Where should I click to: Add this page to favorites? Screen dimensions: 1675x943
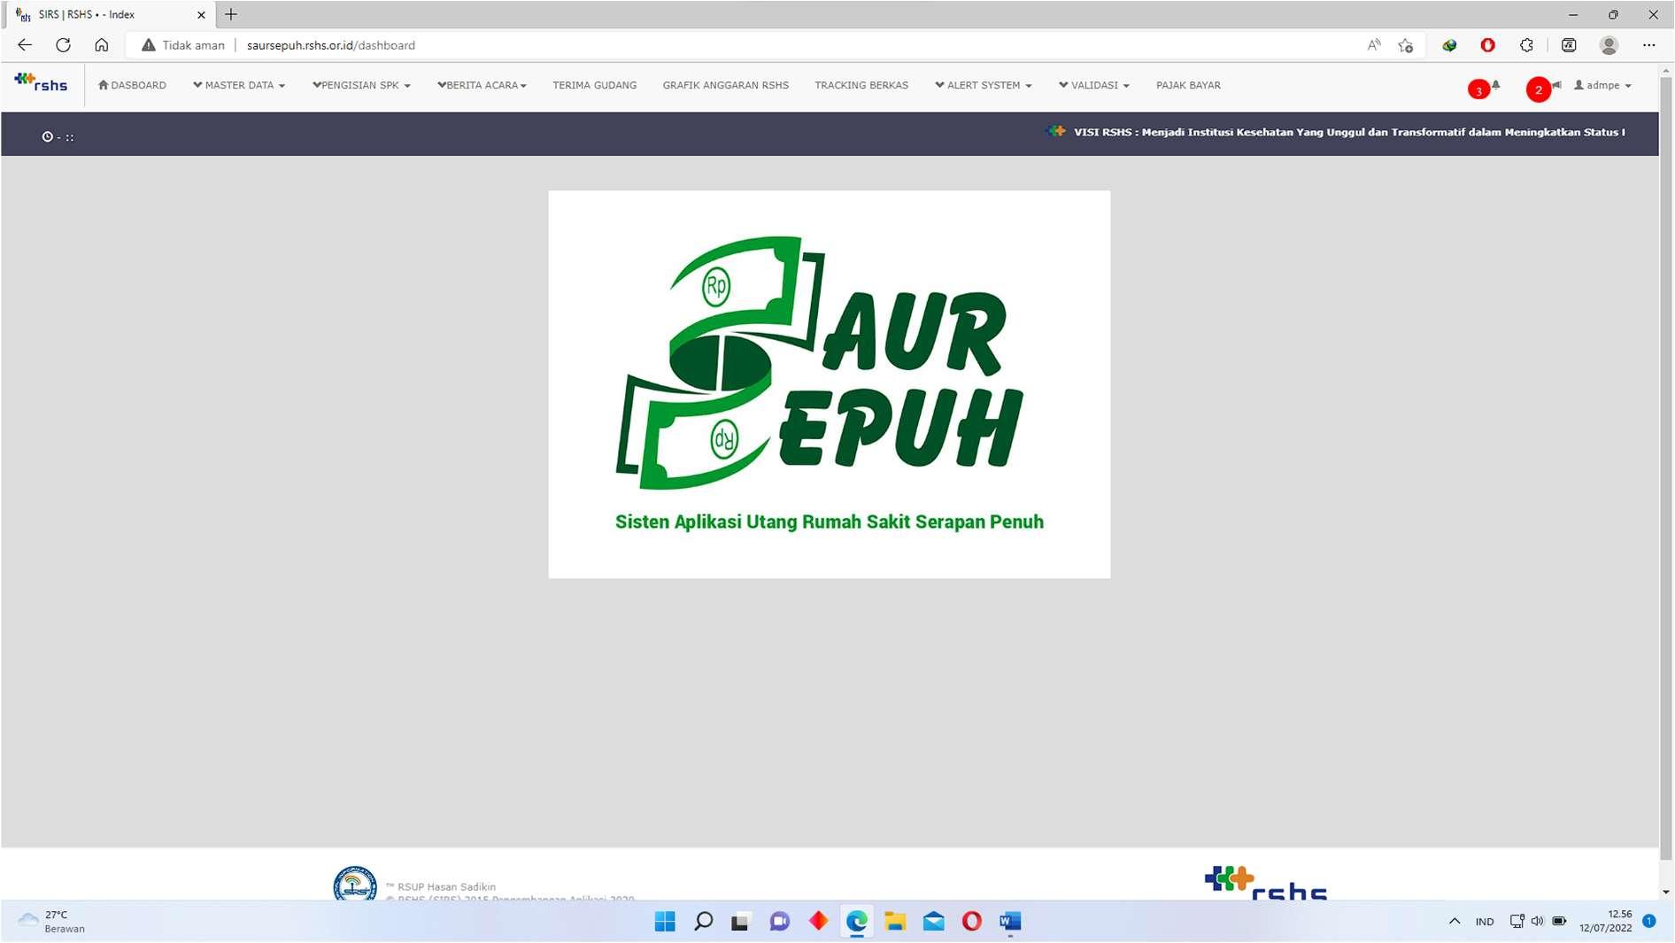tap(1406, 45)
